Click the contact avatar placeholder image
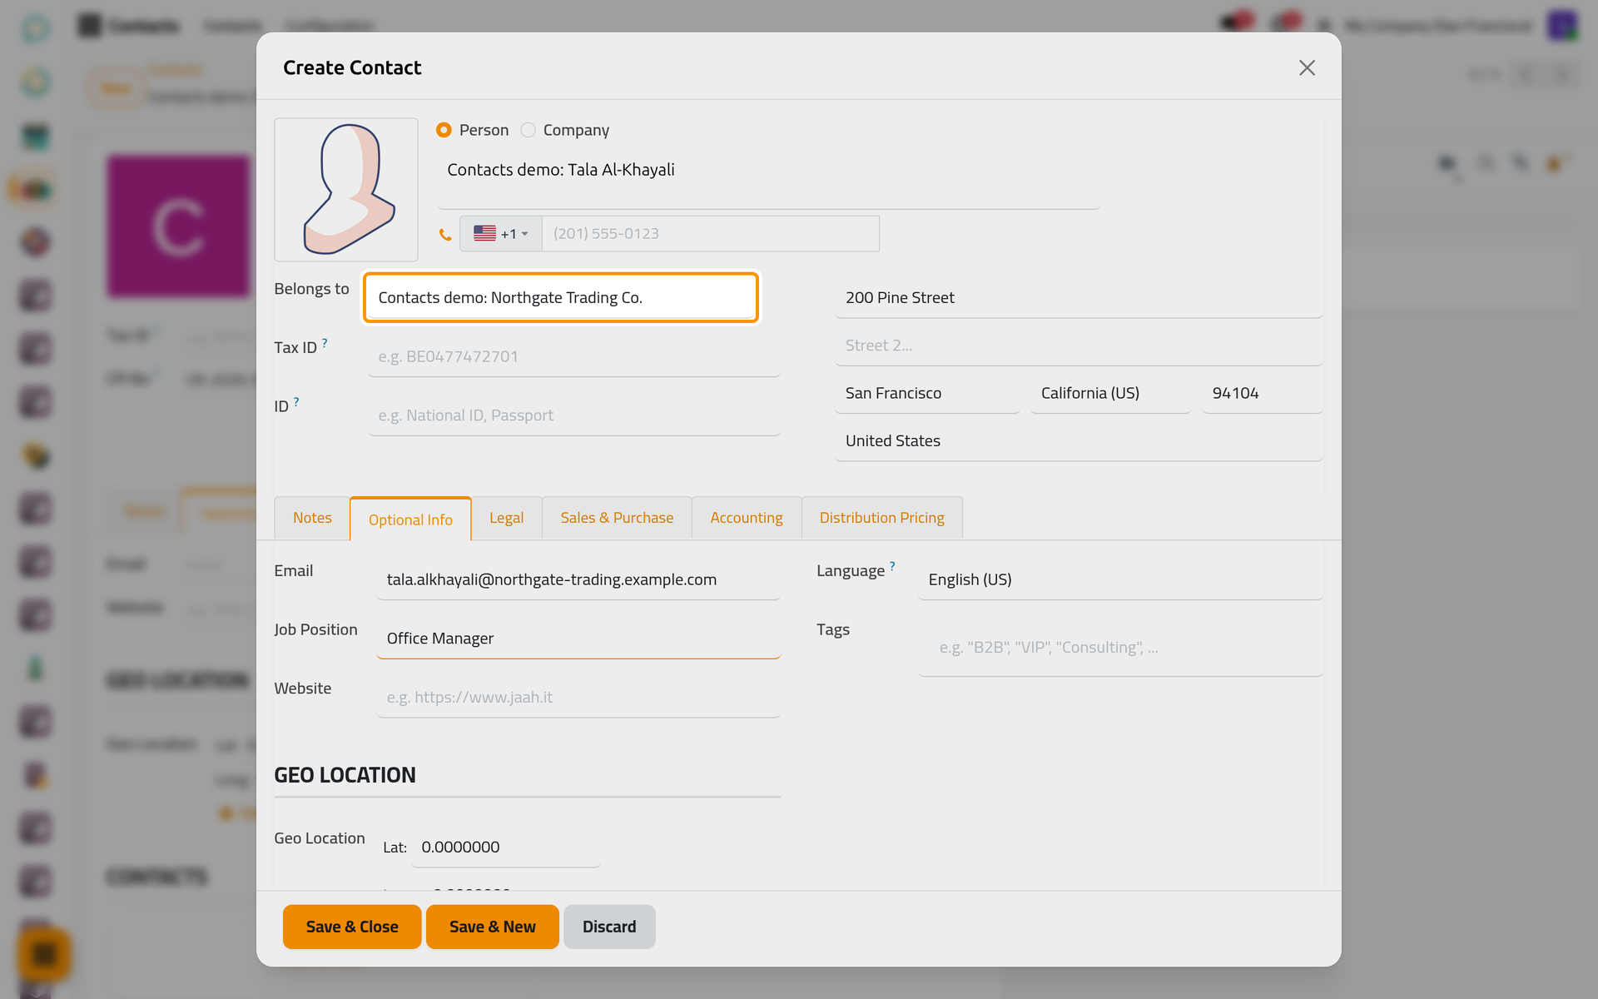This screenshot has width=1598, height=999. point(346,190)
